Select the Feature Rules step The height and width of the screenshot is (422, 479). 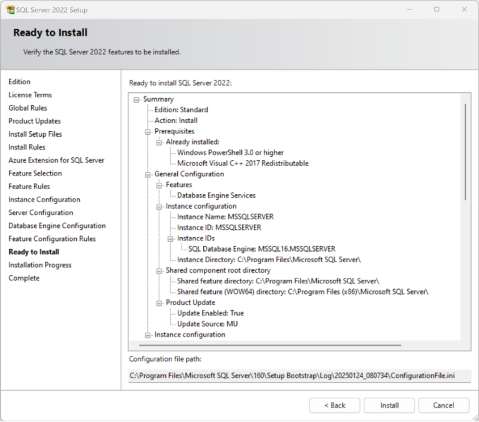tap(29, 187)
